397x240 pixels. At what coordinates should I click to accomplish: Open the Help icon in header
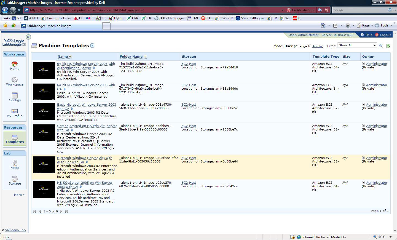tap(362, 35)
